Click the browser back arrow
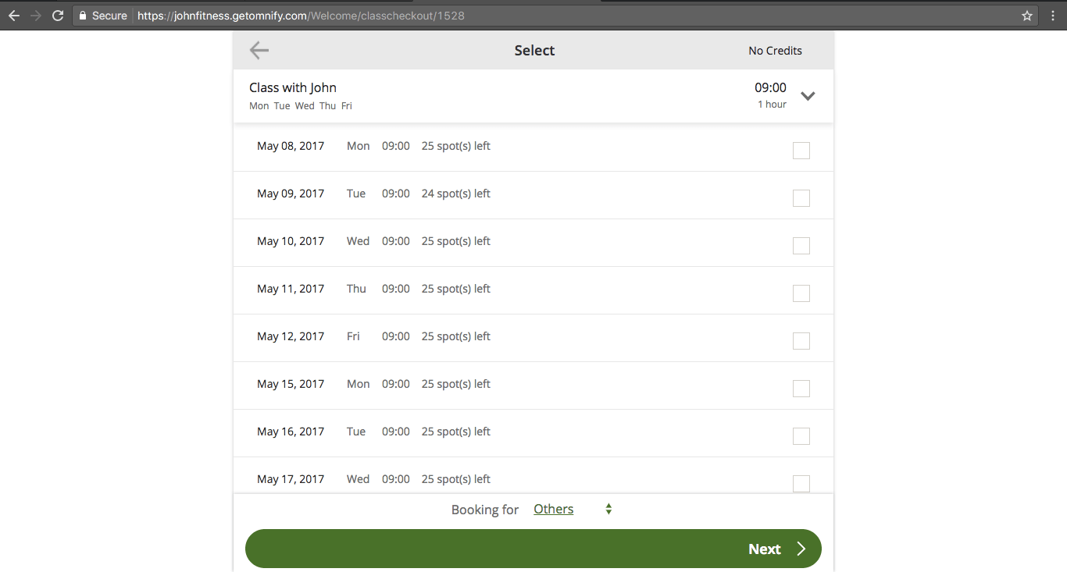 13,16
